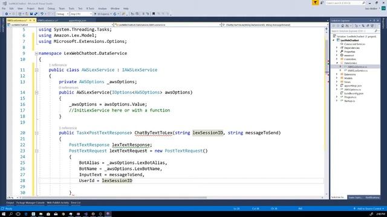Open the Tools menu
The image size is (387, 217).
71,8
